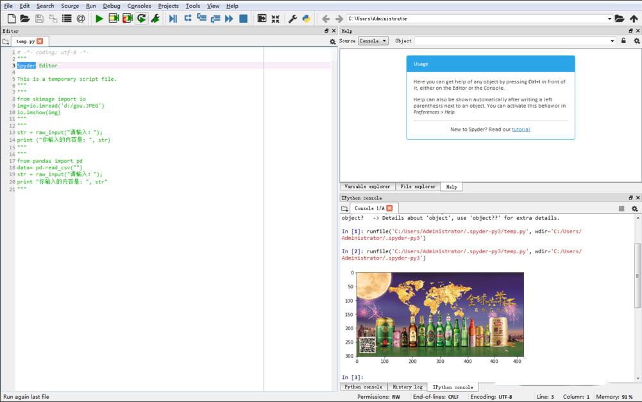
Task: Open the Run menu
Action: (91, 6)
